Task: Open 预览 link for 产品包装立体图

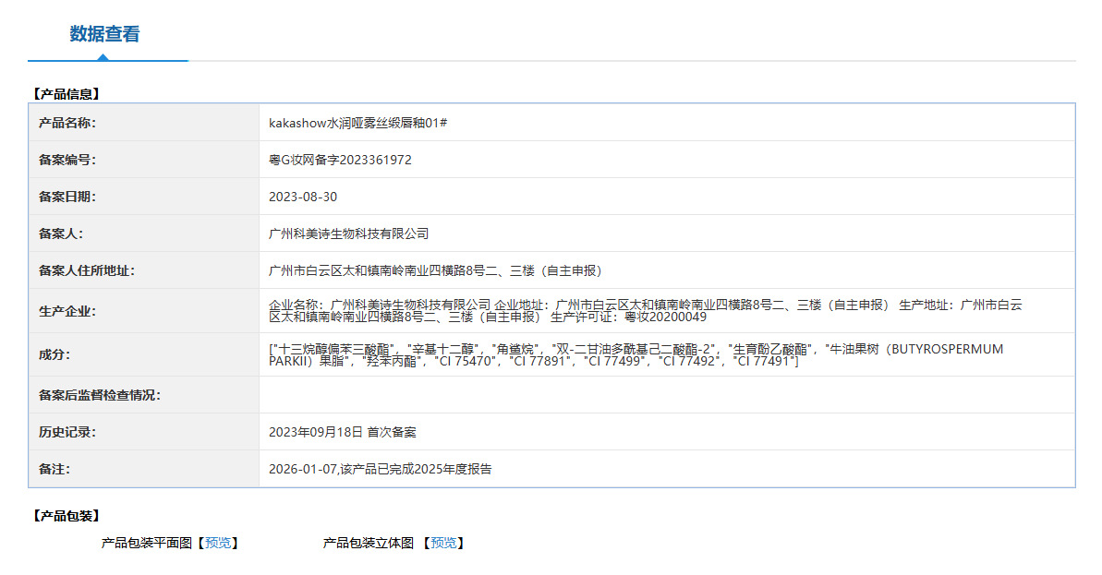Action: point(443,543)
